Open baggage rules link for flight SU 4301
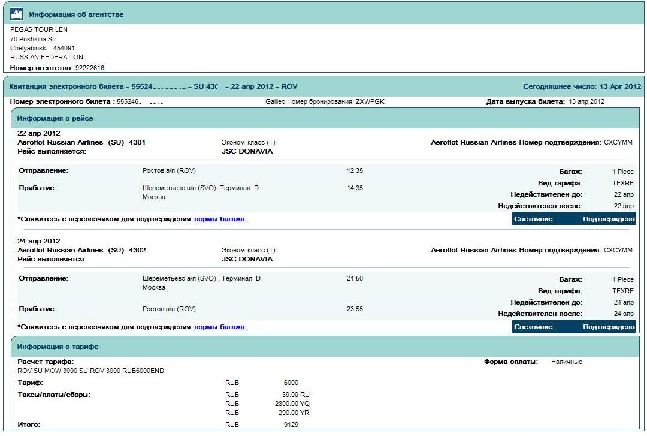Screen dimensions: 647x436 click(220, 219)
